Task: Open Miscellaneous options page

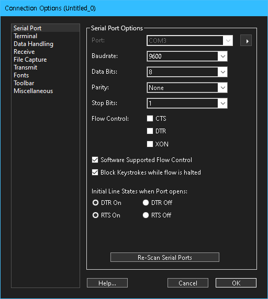Action: (46, 91)
